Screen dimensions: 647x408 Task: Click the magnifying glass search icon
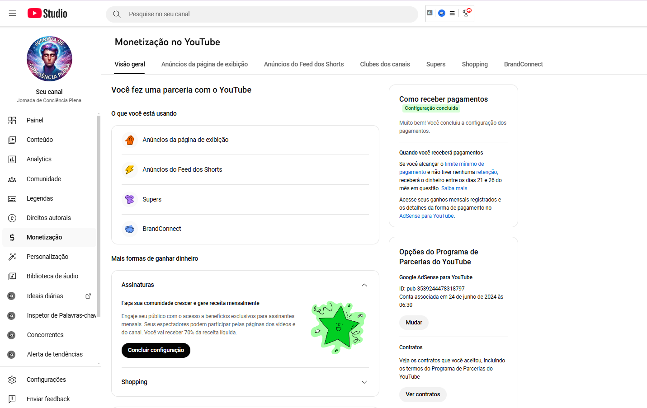117,14
